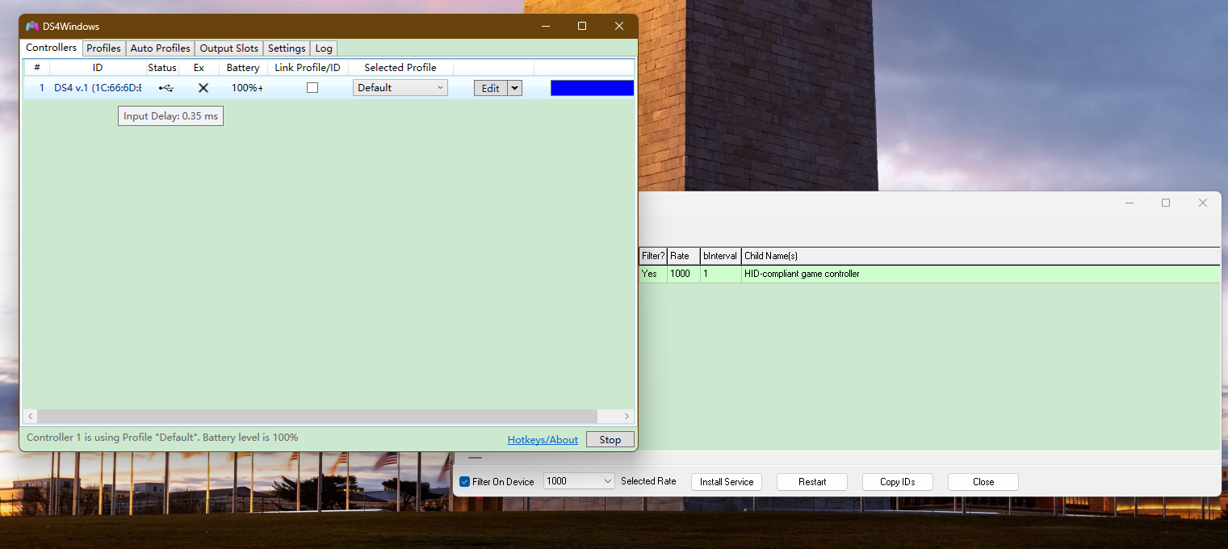Click the Filter? column header
This screenshot has width=1228, height=549.
653,256
